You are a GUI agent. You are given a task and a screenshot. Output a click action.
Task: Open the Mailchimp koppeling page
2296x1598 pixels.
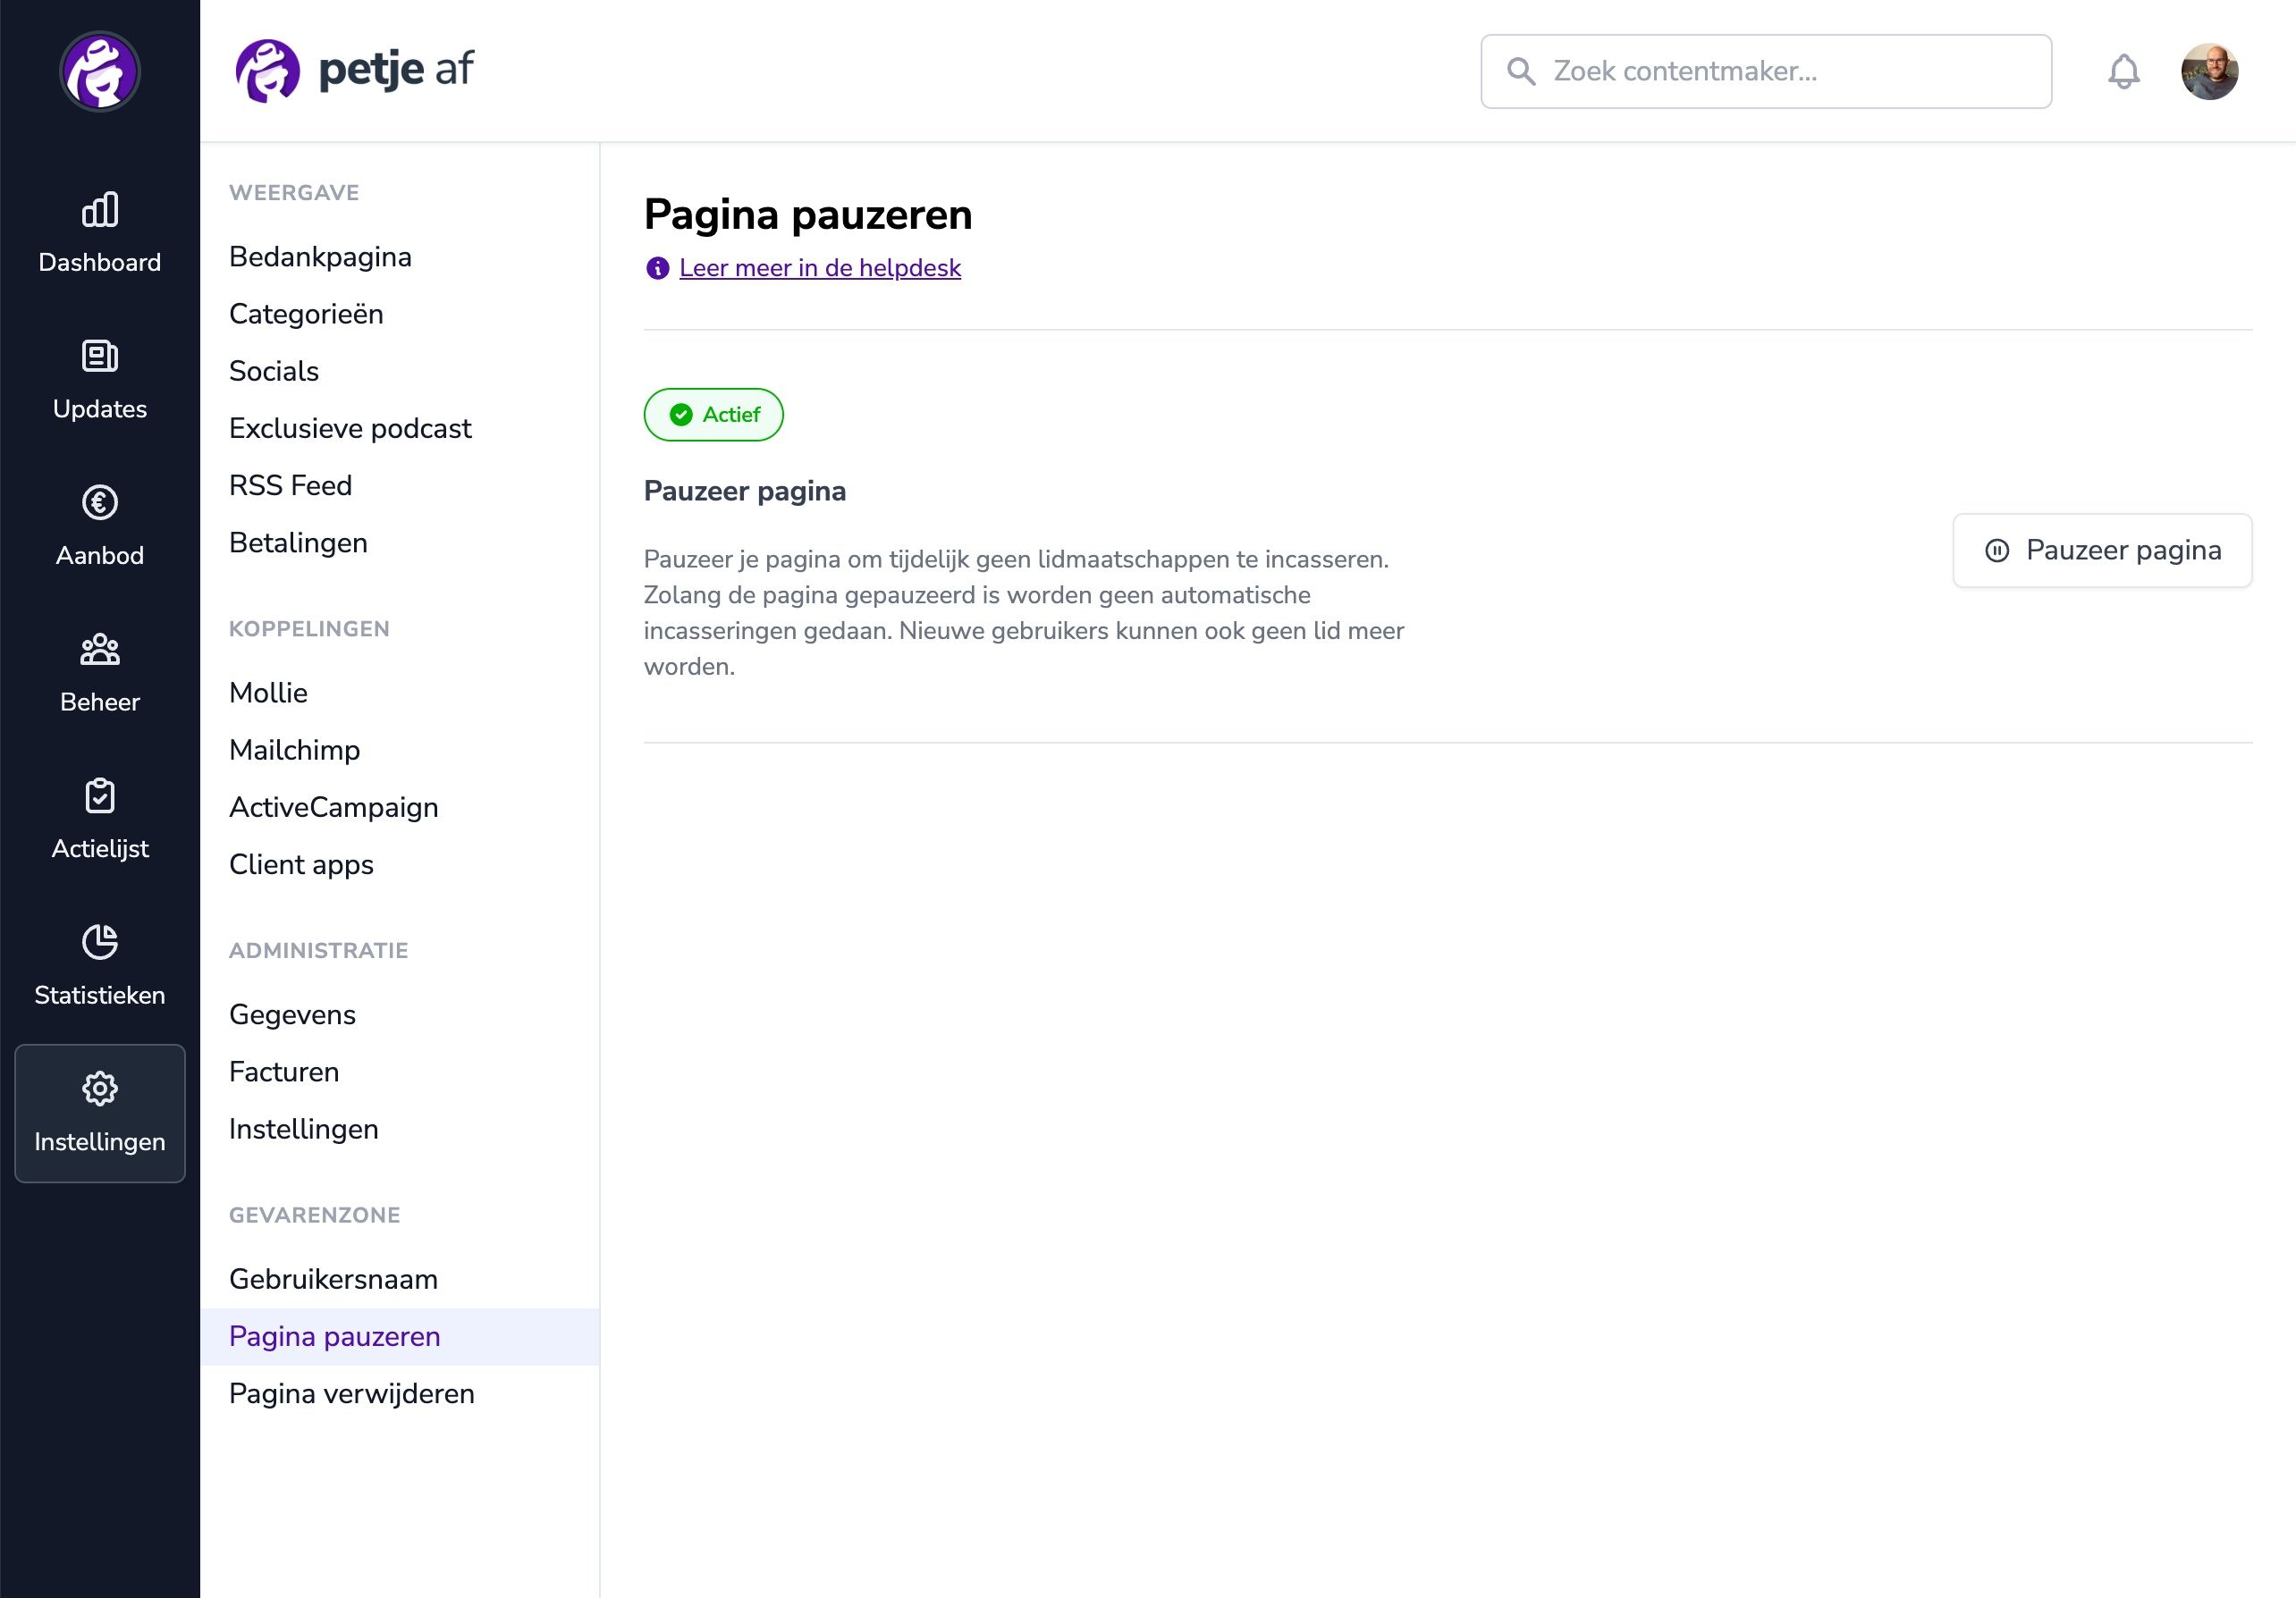point(294,750)
